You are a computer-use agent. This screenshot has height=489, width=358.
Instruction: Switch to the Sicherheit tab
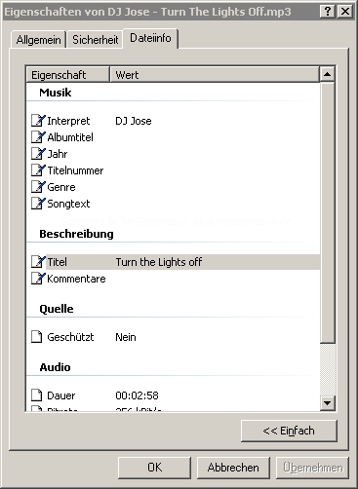coord(95,40)
